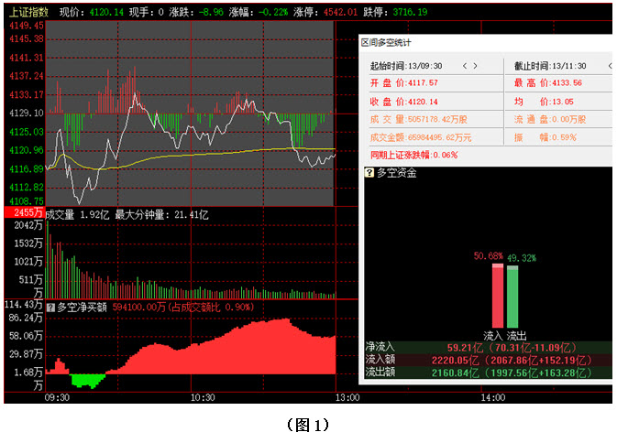Click the 截止时间 13/11:30 field
The height and width of the screenshot is (443, 617).
point(549,66)
